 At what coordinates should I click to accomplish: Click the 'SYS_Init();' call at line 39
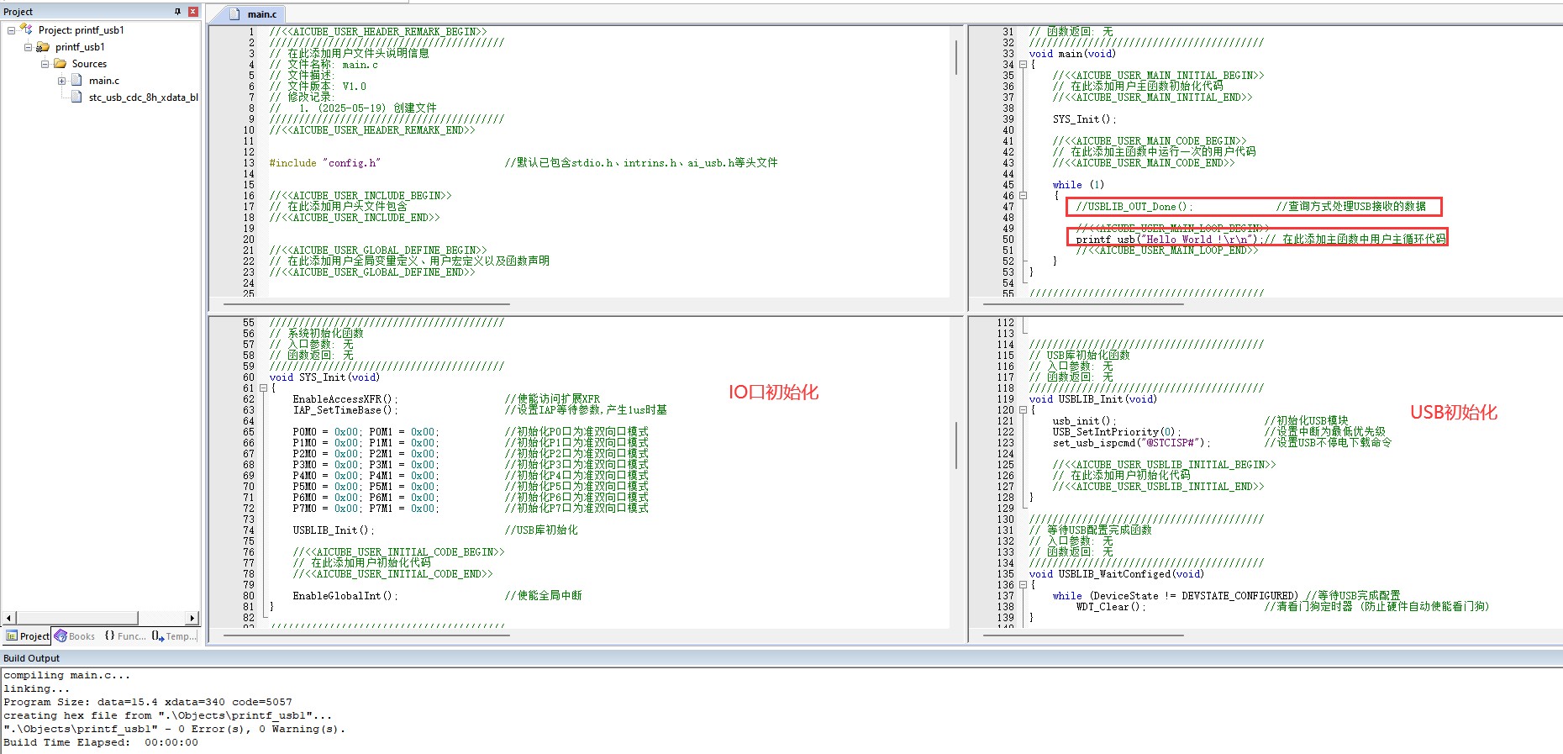1084,119
